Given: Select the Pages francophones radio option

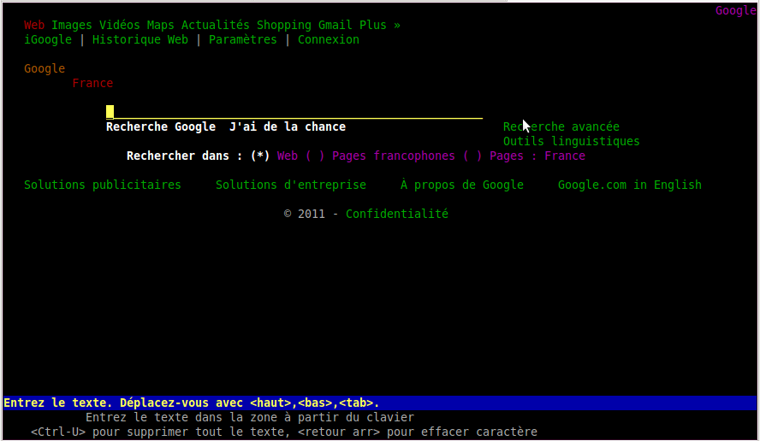Looking at the screenshot, I should pyautogui.click(x=315, y=156).
